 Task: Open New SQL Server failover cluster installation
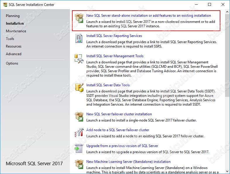tap(119, 114)
